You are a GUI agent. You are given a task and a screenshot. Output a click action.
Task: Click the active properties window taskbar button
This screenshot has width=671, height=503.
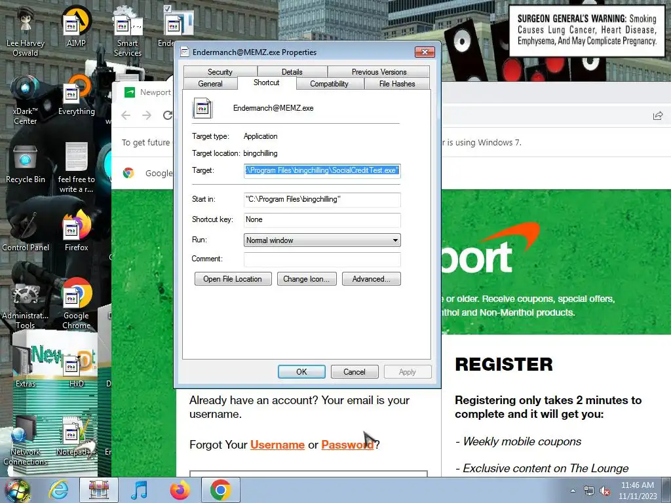click(x=98, y=490)
